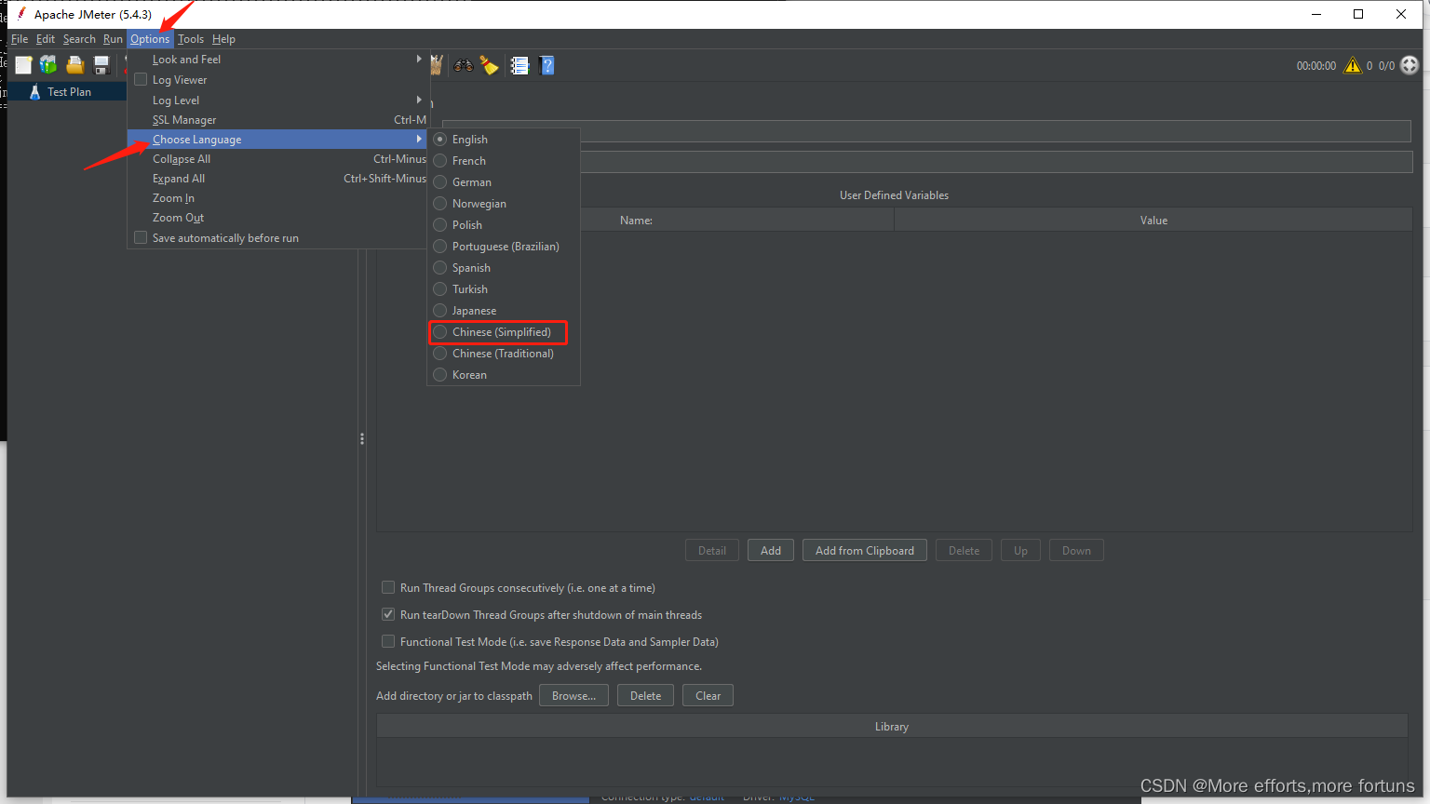
Task: Click the yellow warning triangle icon
Action: (x=1353, y=65)
